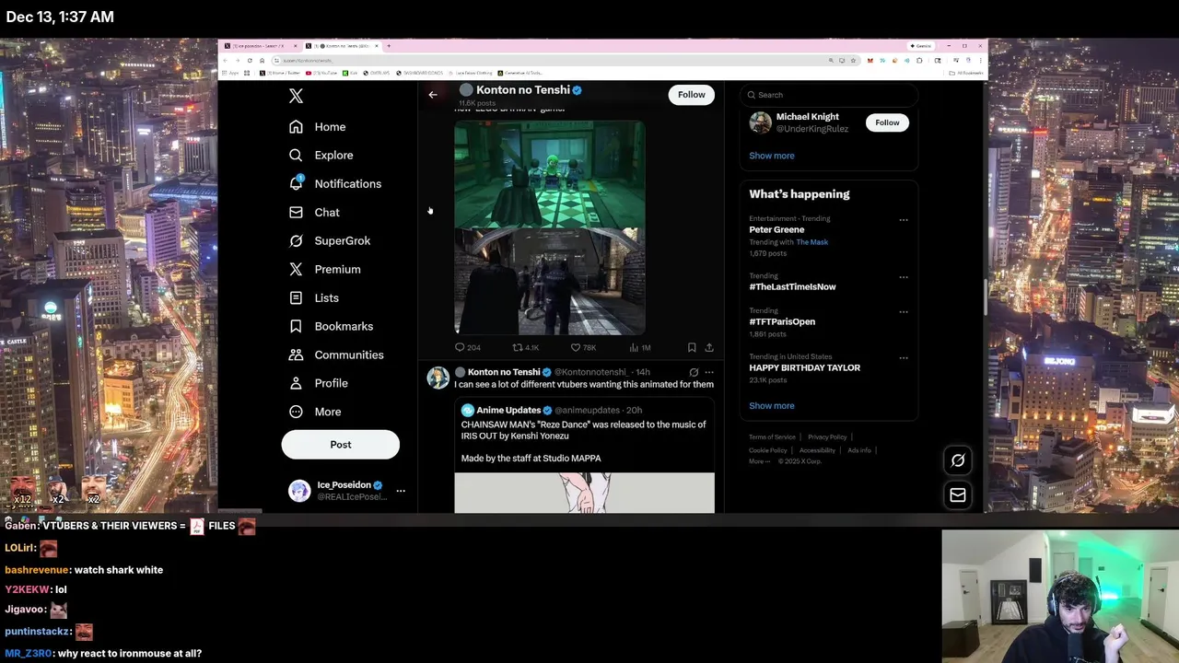Viewport: 1179px width, 663px height.
Task: Open the Terms of Service link
Action: (x=772, y=437)
